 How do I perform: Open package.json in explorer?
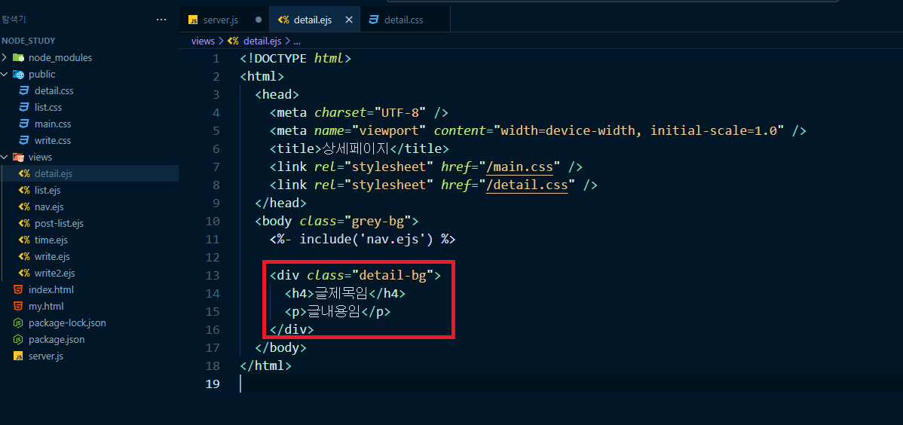click(57, 340)
